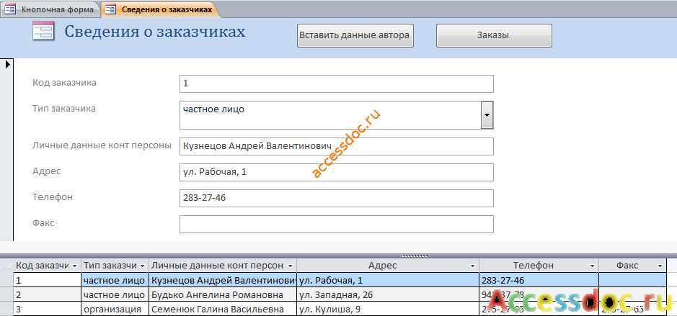Expand Личные данные конт персон column filter
This screenshot has width=677, height=316.
point(290,266)
